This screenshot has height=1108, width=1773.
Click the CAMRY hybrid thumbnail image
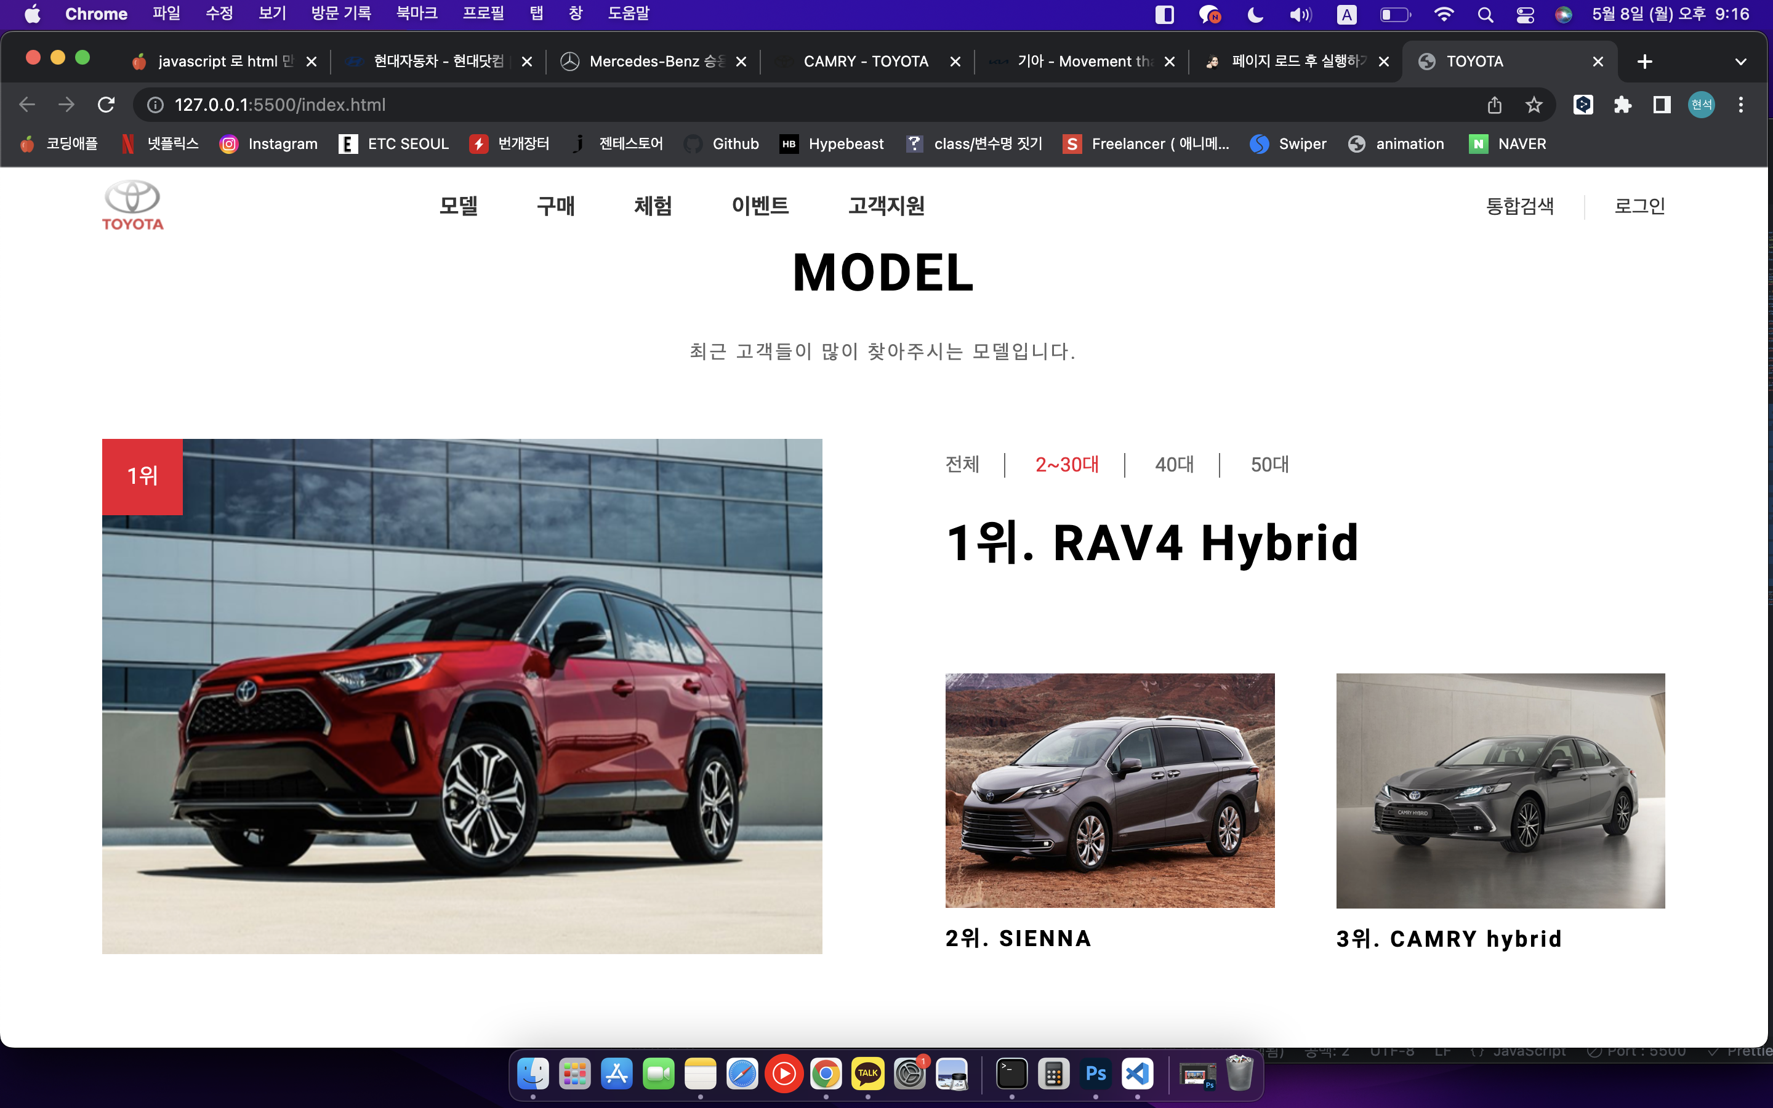point(1500,791)
